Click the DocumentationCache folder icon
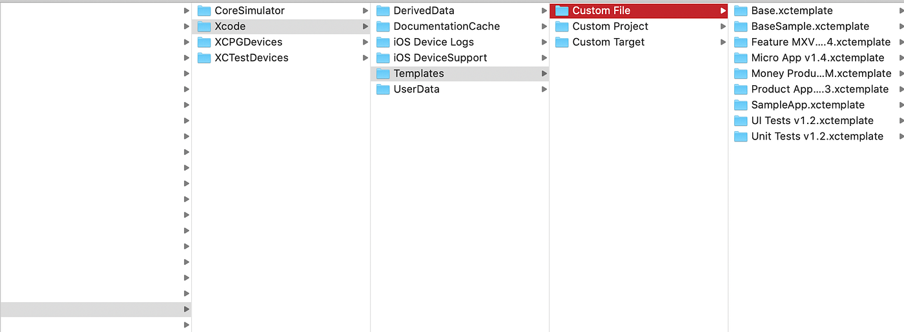904x332 pixels. point(383,26)
